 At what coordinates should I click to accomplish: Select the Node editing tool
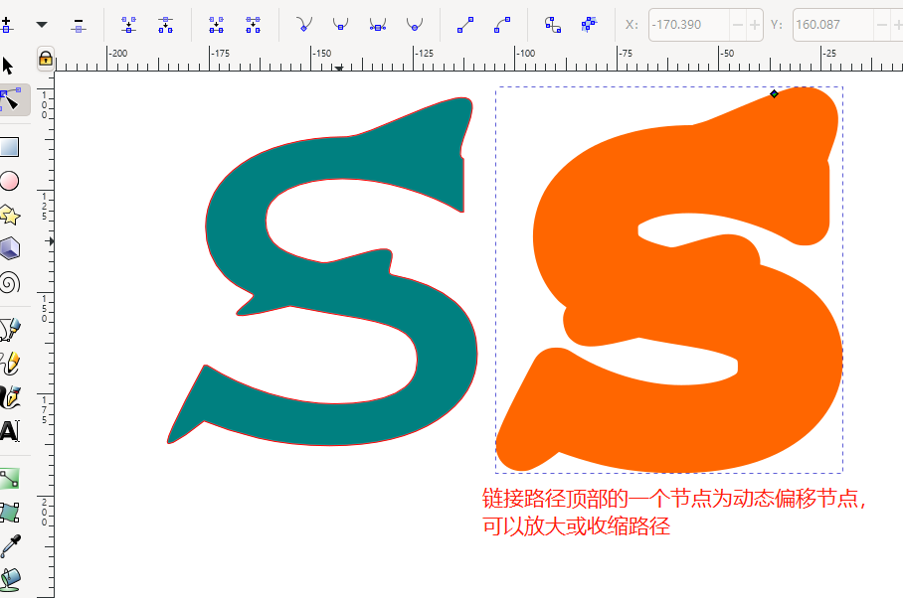pos(10,99)
